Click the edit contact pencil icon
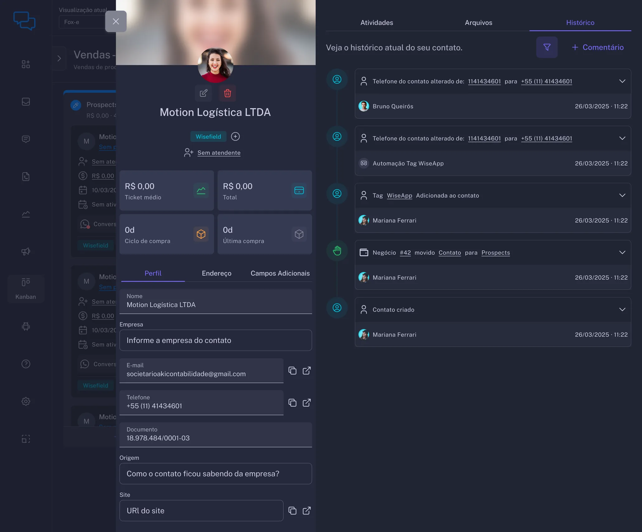642x532 pixels. [x=203, y=93]
